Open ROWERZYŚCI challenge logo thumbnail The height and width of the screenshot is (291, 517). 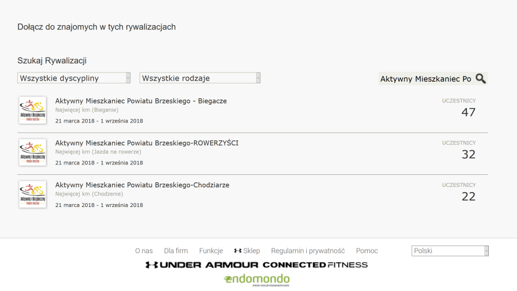tap(33, 152)
